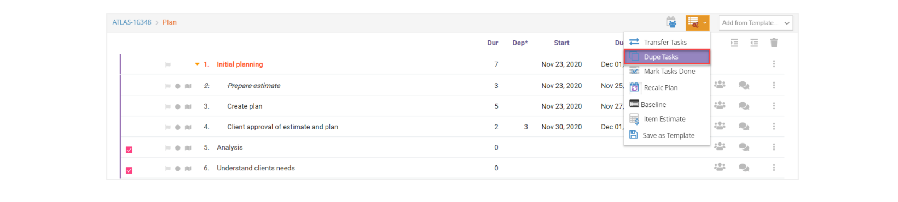Uncheck the Analysis task checkbox
Viewport: 898px width, 202px height.
[x=129, y=150]
